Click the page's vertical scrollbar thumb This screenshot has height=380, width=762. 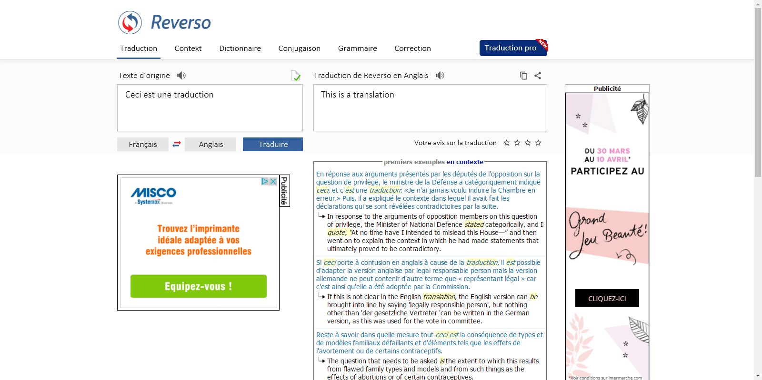pos(758,93)
